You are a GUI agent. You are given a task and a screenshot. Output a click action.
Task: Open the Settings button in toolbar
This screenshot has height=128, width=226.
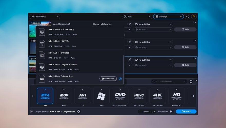tap(168, 17)
